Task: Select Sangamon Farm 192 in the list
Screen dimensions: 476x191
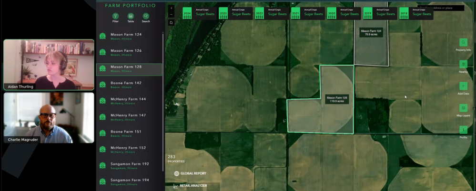Action: (129, 166)
